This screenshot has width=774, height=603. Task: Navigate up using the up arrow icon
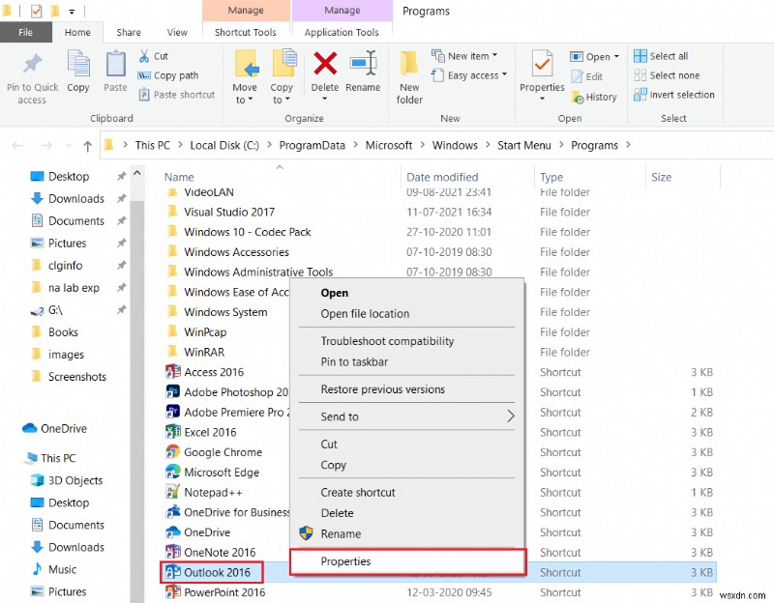88,146
